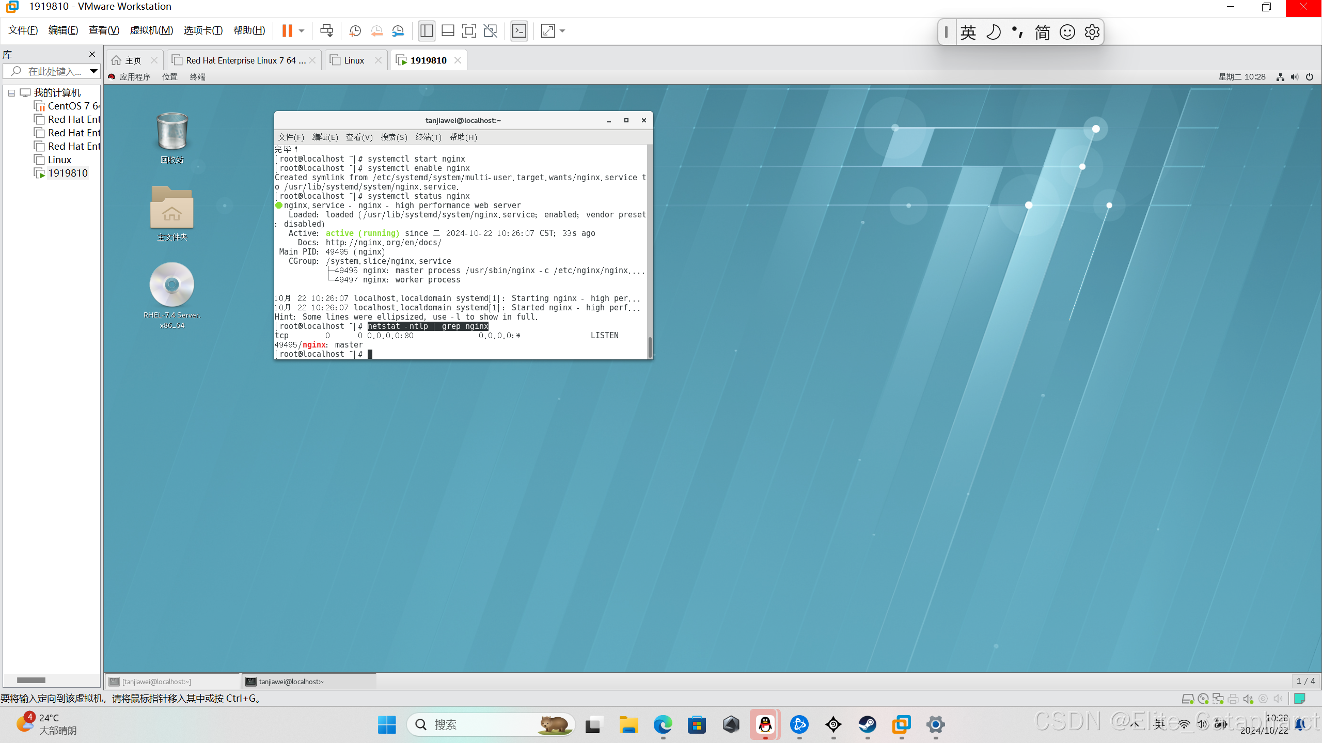Open the guest 终端 menu in the top bar
The image size is (1322, 743).
tap(197, 77)
